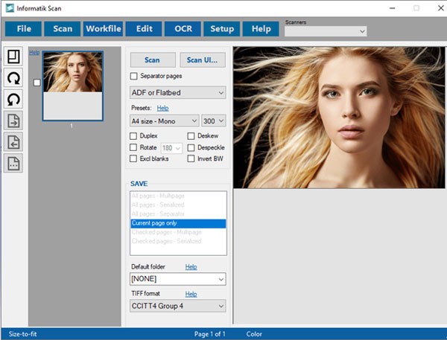Click the size-to-fit page view icon
The image size is (447, 340).
coord(14,57)
